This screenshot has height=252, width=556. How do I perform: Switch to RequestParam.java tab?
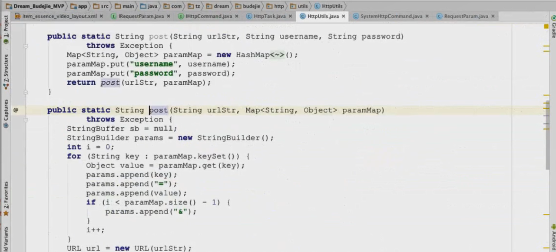[x=466, y=16]
